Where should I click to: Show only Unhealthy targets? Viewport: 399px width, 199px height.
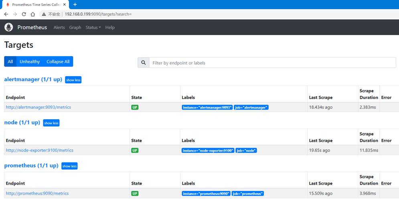(30, 61)
